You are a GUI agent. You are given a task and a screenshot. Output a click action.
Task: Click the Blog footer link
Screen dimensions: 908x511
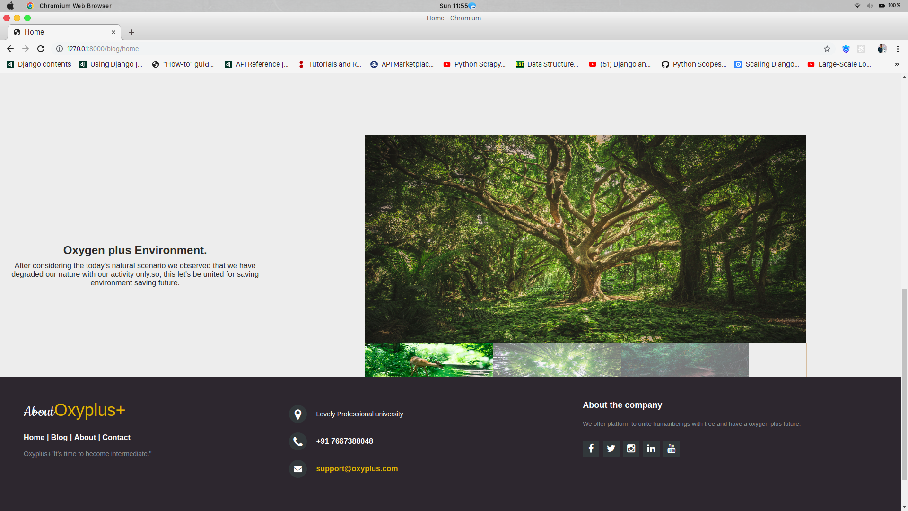[x=59, y=438]
